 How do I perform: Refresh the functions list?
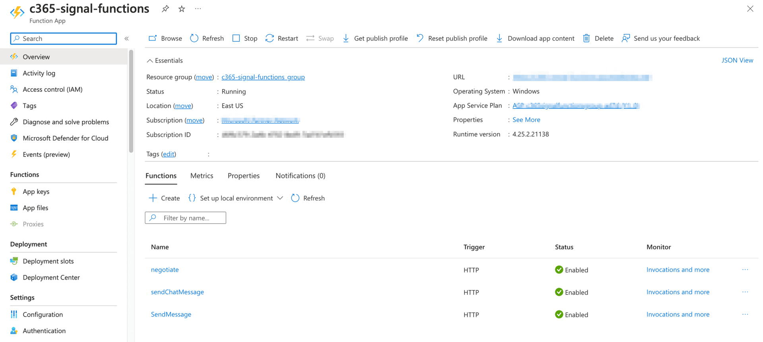click(308, 198)
